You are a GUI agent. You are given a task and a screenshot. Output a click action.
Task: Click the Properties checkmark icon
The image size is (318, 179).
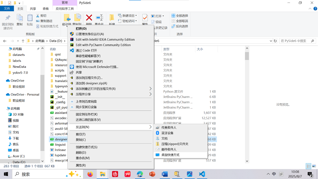(x=145, y=18)
